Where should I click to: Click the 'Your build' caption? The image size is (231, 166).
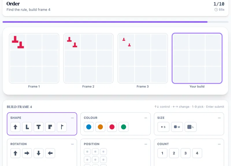197,86
